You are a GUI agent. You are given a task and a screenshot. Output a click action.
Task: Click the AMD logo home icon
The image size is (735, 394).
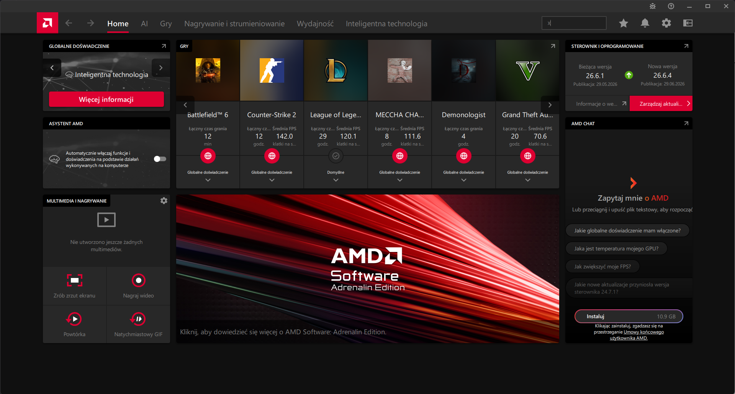[47, 23]
